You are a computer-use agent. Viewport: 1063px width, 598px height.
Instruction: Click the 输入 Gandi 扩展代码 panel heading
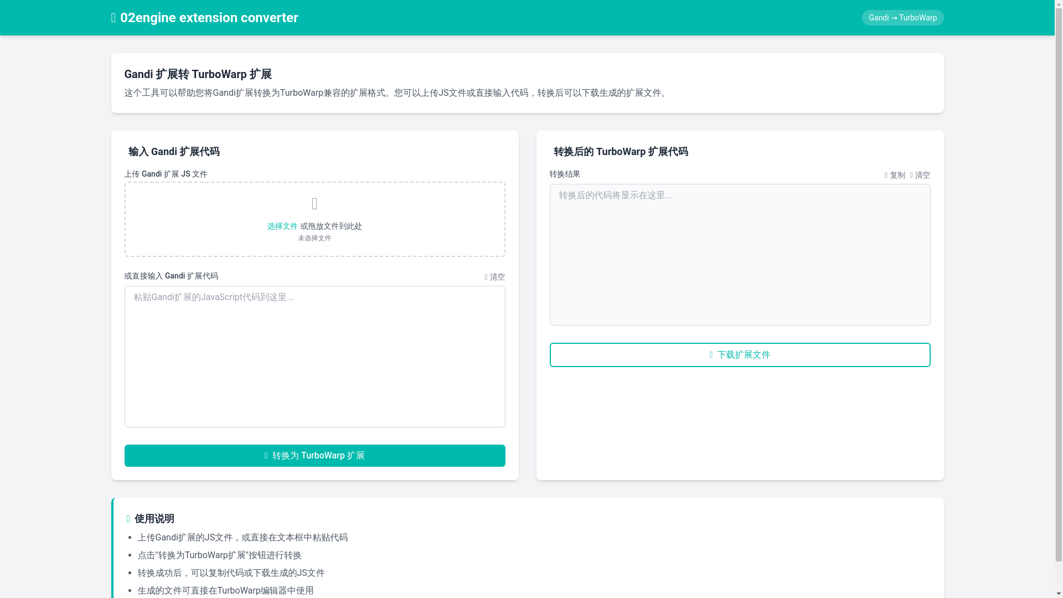[x=173, y=152]
